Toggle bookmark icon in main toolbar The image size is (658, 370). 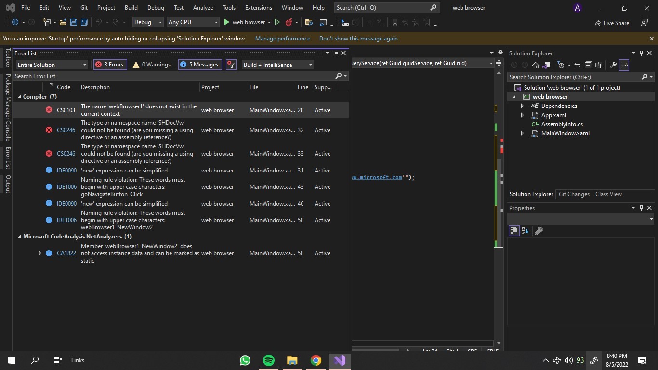coord(395,22)
